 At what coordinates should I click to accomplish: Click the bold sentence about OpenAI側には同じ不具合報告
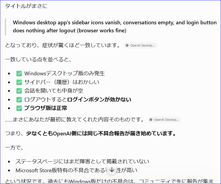[101, 134]
